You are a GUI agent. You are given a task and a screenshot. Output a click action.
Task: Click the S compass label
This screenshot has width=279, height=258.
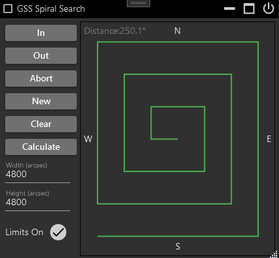click(178, 246)
